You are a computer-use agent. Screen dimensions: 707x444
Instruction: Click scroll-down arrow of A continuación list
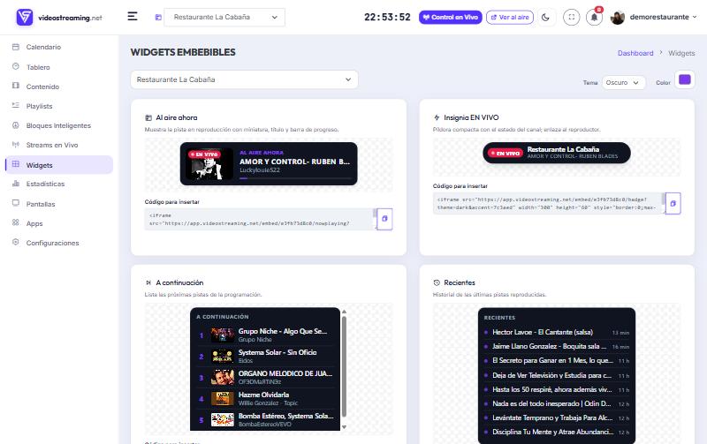[344, 426]
